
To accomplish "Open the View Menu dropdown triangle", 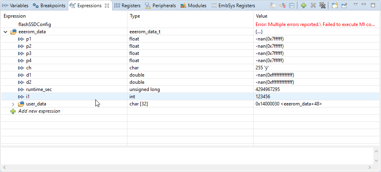I will [355, 5].
